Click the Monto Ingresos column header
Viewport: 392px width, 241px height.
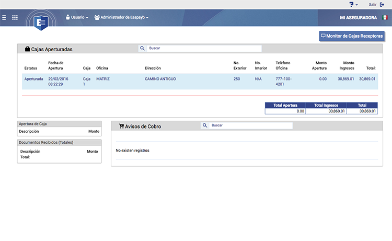click(347, 65)
